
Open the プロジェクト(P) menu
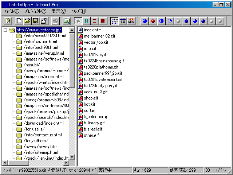click(35, 11)
